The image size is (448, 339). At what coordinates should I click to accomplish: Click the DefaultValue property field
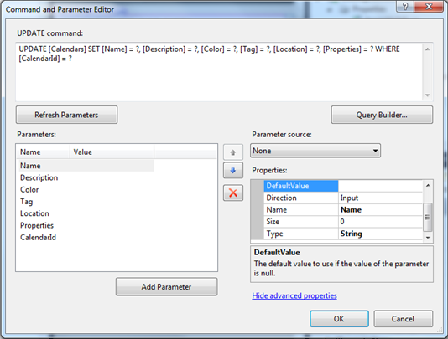pos(380,186)
